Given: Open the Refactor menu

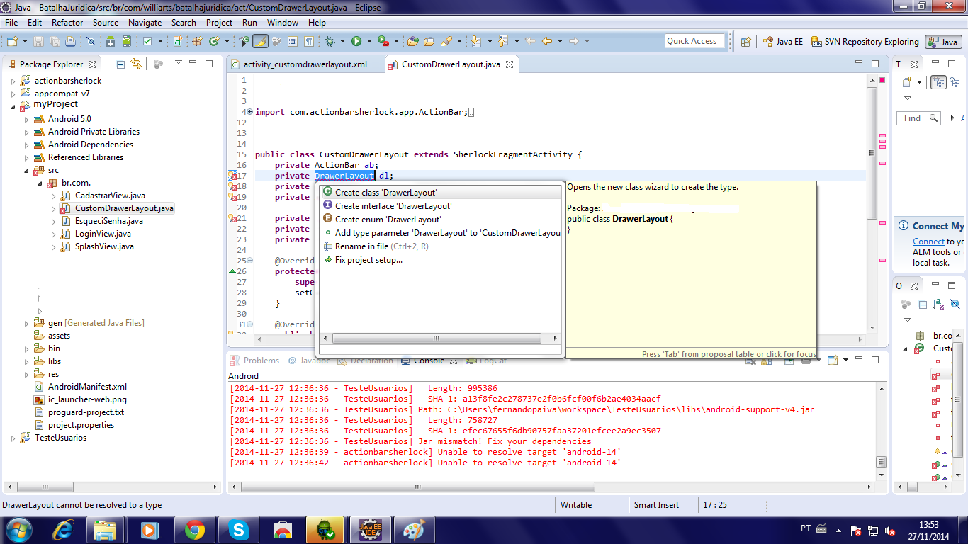Looking at the screenshot, I should 67,23.
